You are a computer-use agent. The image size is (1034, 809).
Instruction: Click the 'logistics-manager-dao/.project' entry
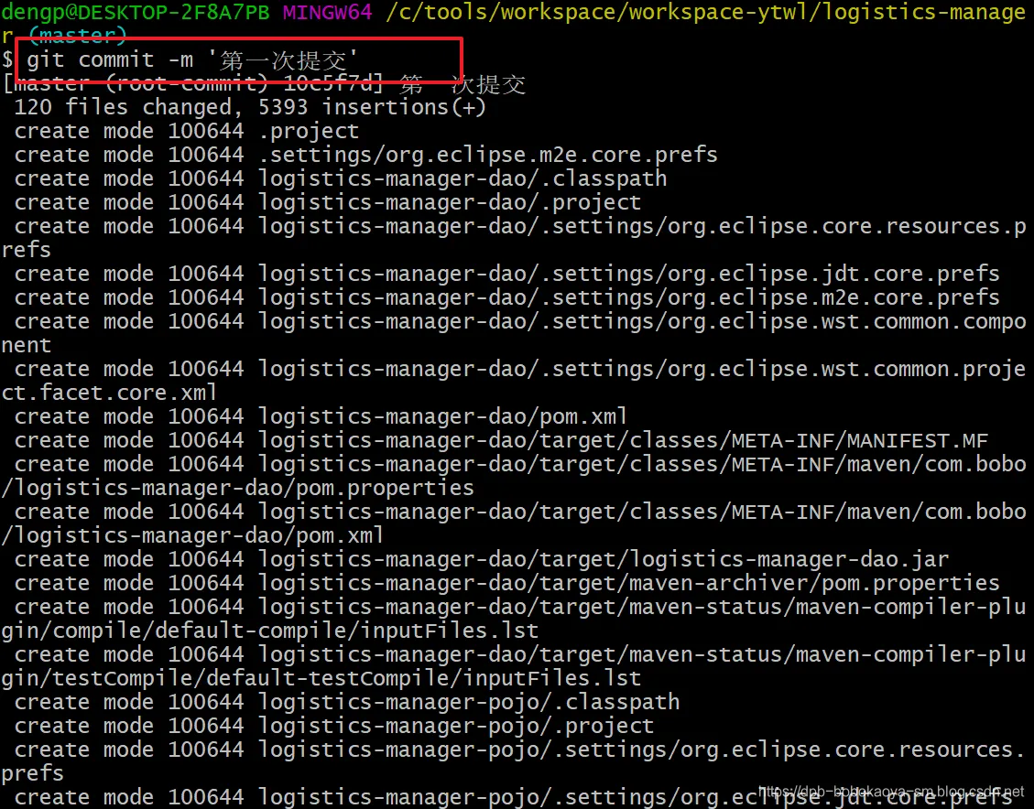pyautogui.click(x=450, y=202)
